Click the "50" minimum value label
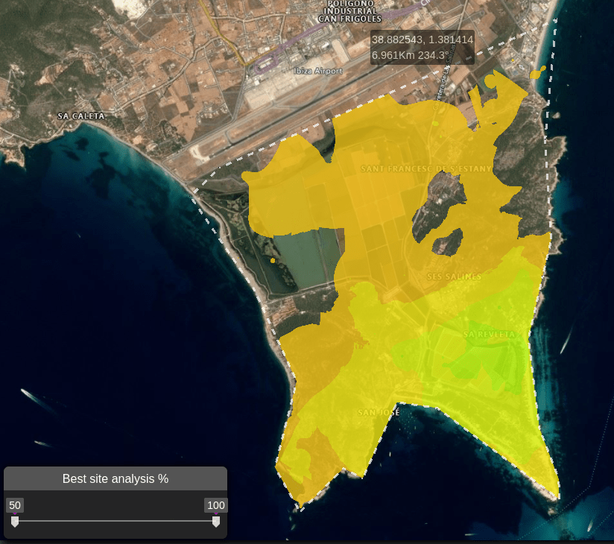Image resolution: width=614 pixels, height=544 pixels. pos(15,505)
